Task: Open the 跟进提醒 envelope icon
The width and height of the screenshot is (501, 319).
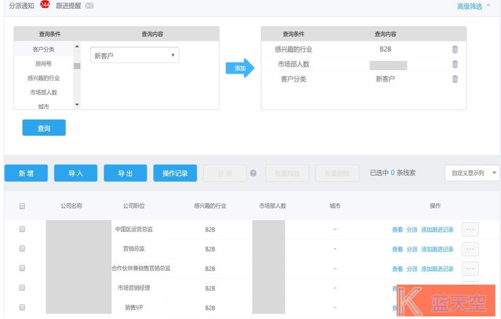Action: point(89,6)
